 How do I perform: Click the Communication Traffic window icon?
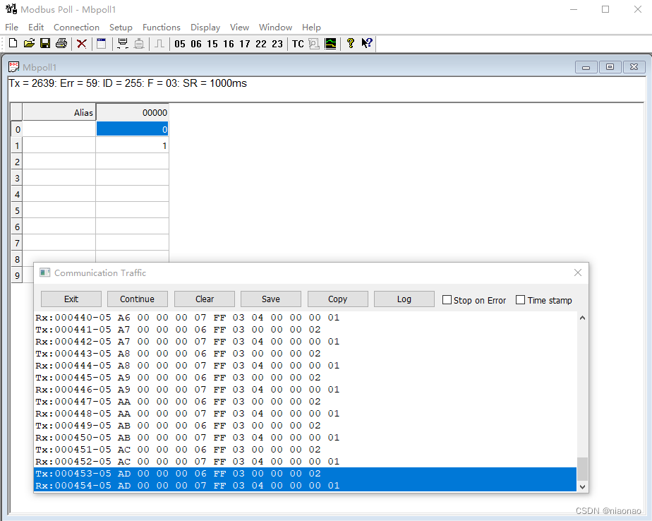click(x=44, y=273)
